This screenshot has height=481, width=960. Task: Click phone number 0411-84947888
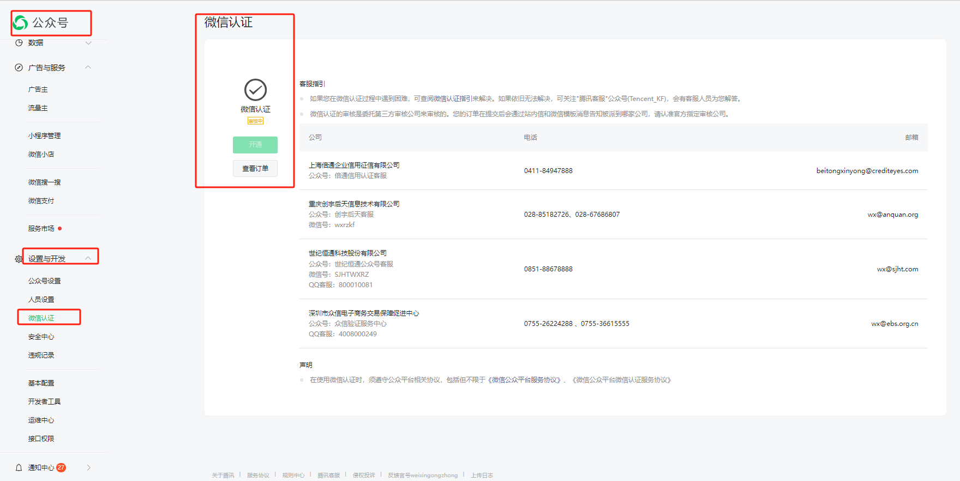point(548,171)
